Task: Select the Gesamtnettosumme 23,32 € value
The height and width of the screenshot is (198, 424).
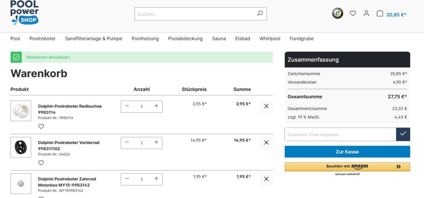Action: [x=399, y=108]
